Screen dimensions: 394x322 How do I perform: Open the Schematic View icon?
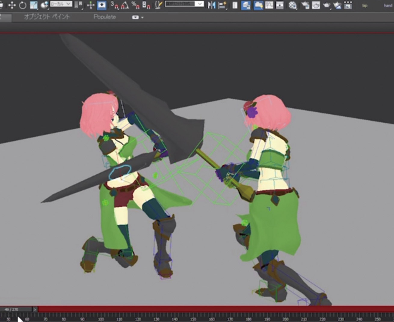[x=280, y=5]
